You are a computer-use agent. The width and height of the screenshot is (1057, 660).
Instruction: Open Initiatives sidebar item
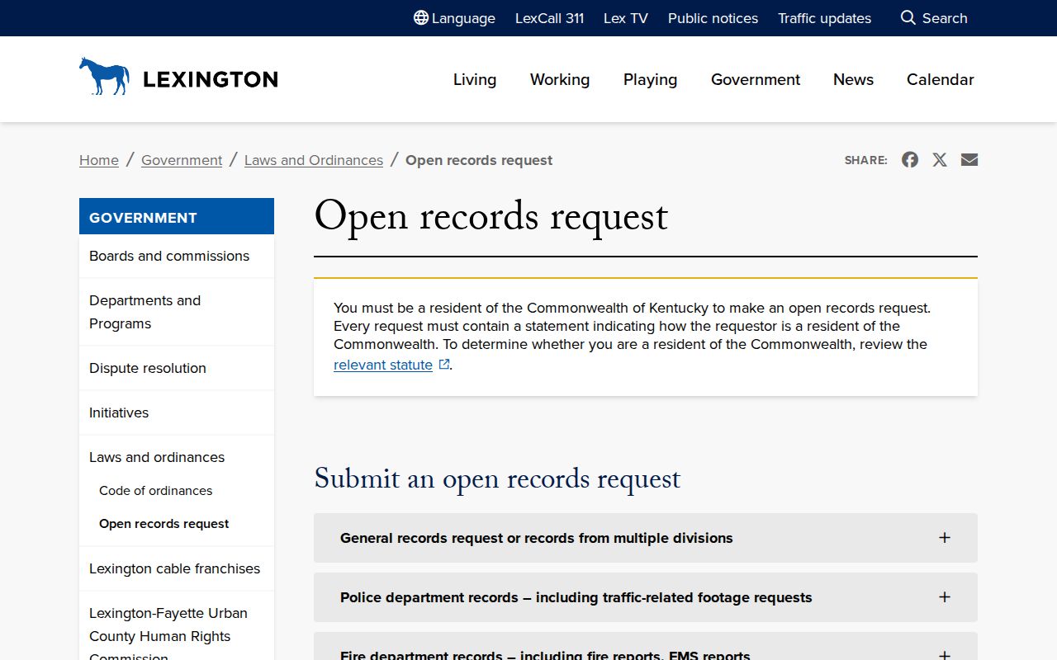click(177, 412)
